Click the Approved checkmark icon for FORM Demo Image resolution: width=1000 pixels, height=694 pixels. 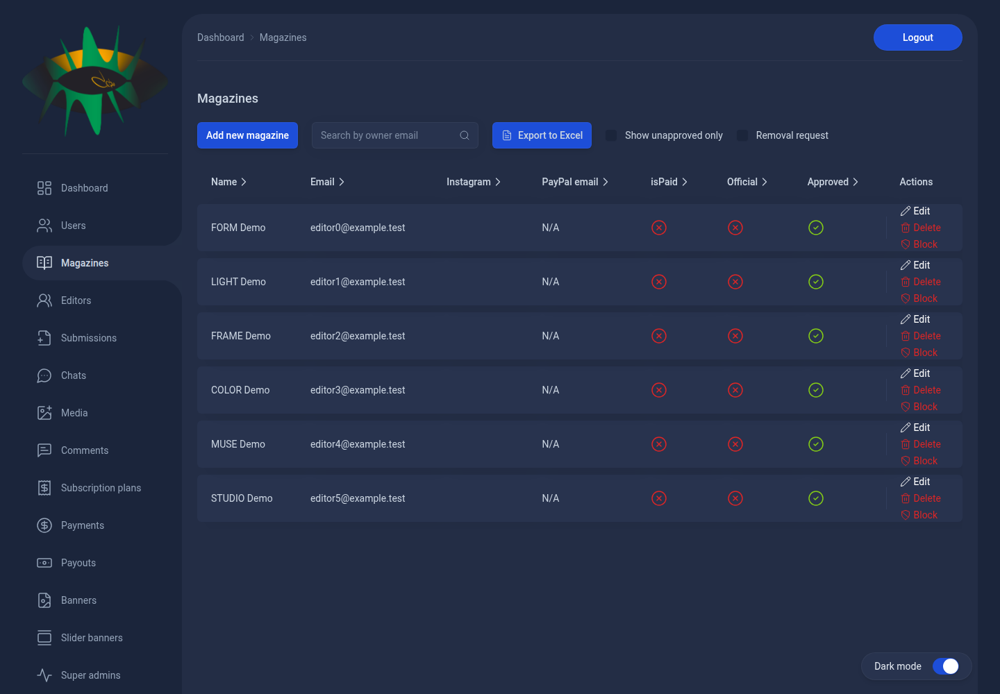tap(816, 228)
